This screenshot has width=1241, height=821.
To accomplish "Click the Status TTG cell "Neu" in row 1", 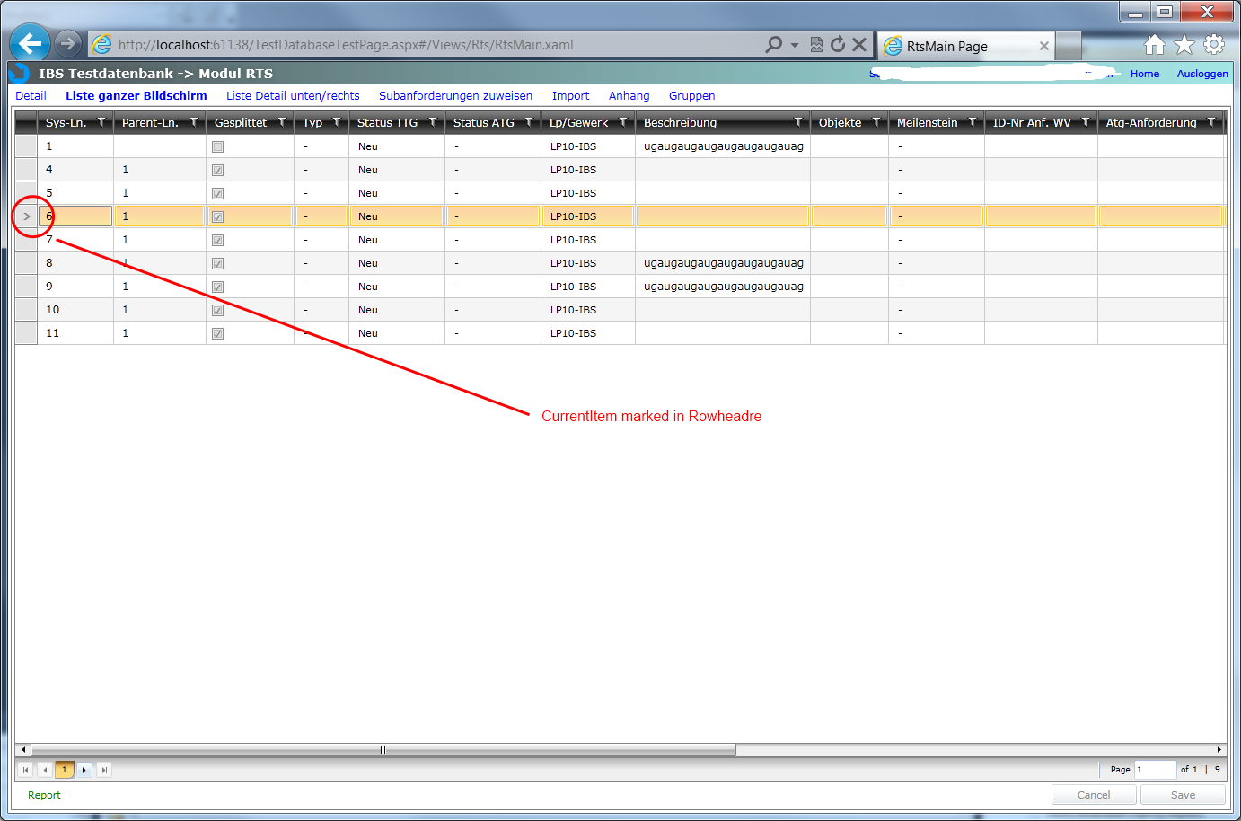I will [397, 146].
